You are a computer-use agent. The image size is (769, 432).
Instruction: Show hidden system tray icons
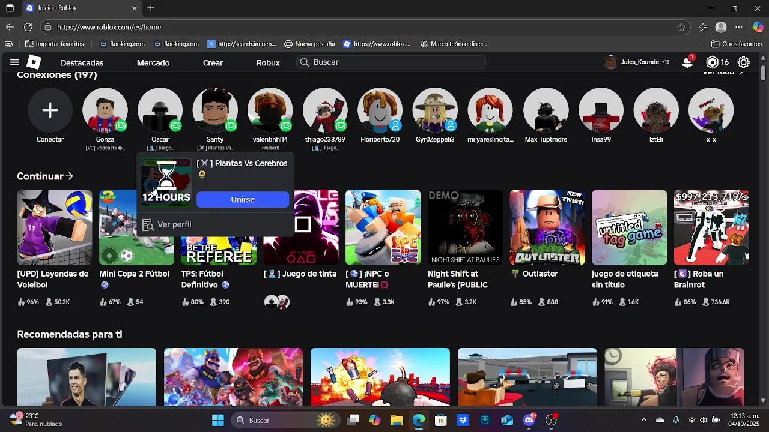click(643, 420)
